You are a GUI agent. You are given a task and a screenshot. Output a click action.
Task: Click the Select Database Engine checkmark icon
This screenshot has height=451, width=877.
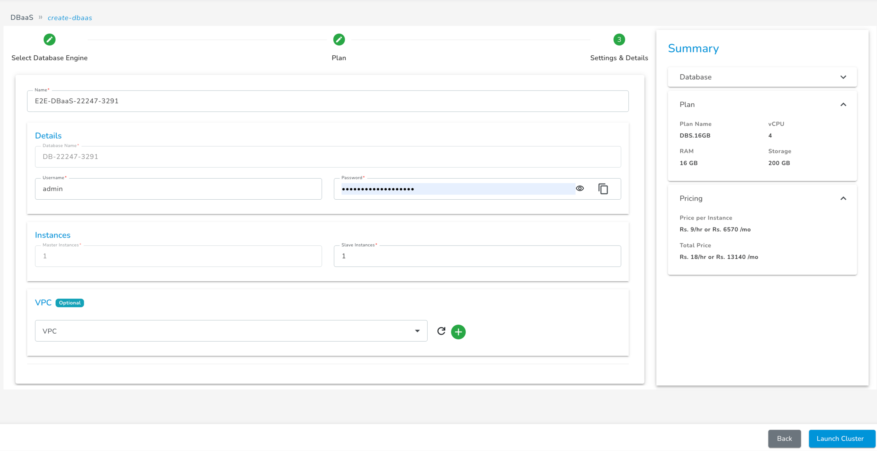click(50, 39)
